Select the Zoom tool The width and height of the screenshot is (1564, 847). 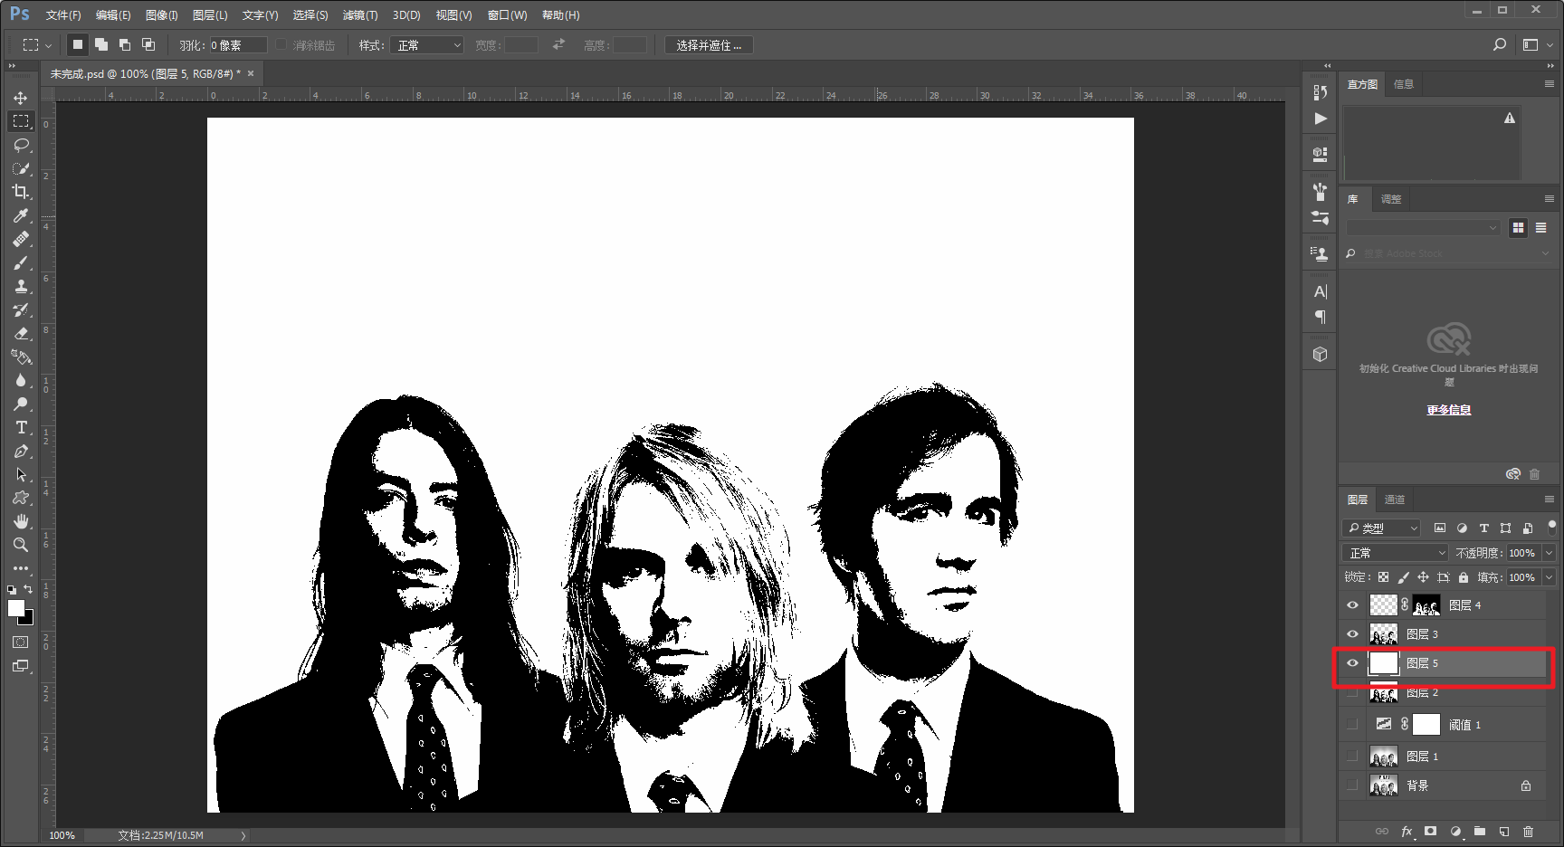click(21, 545)
